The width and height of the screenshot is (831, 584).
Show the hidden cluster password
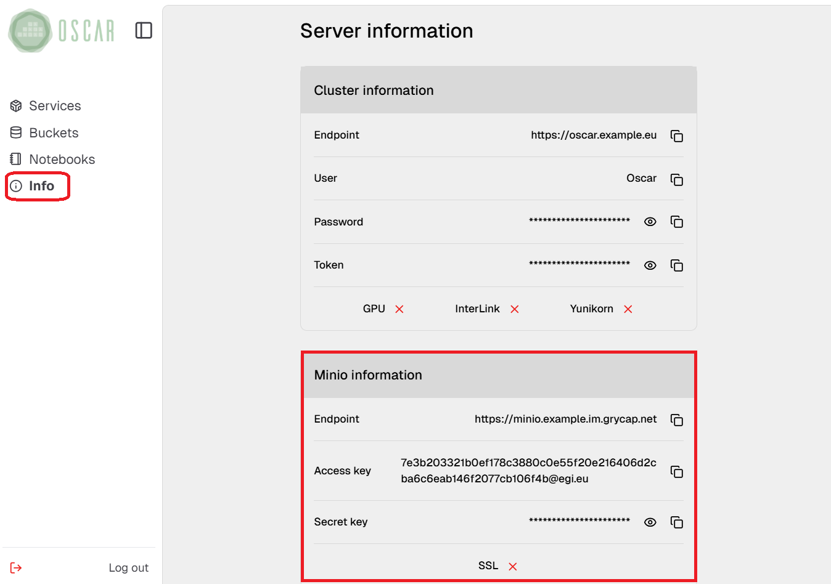tap(650, 222)
